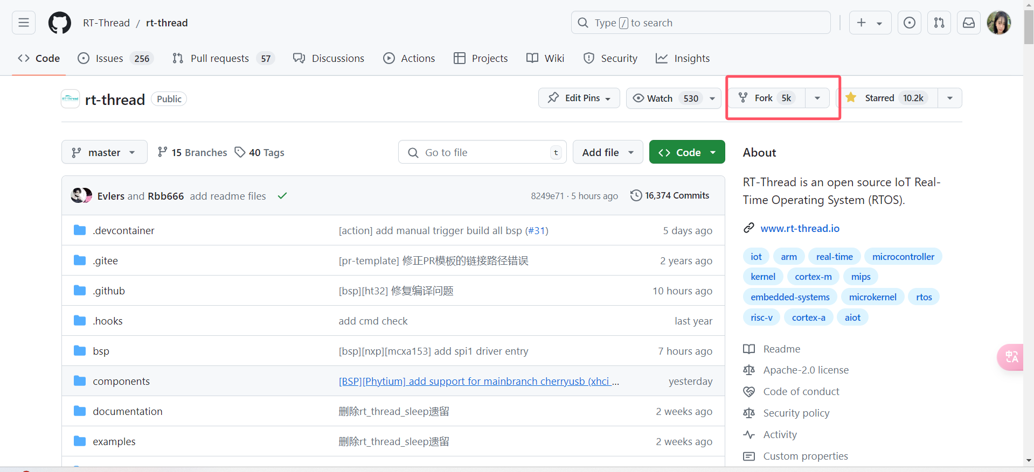This screenshot has width=1034, height=472.
Task: Open the Add file dropdown
Action: point(608,152)
